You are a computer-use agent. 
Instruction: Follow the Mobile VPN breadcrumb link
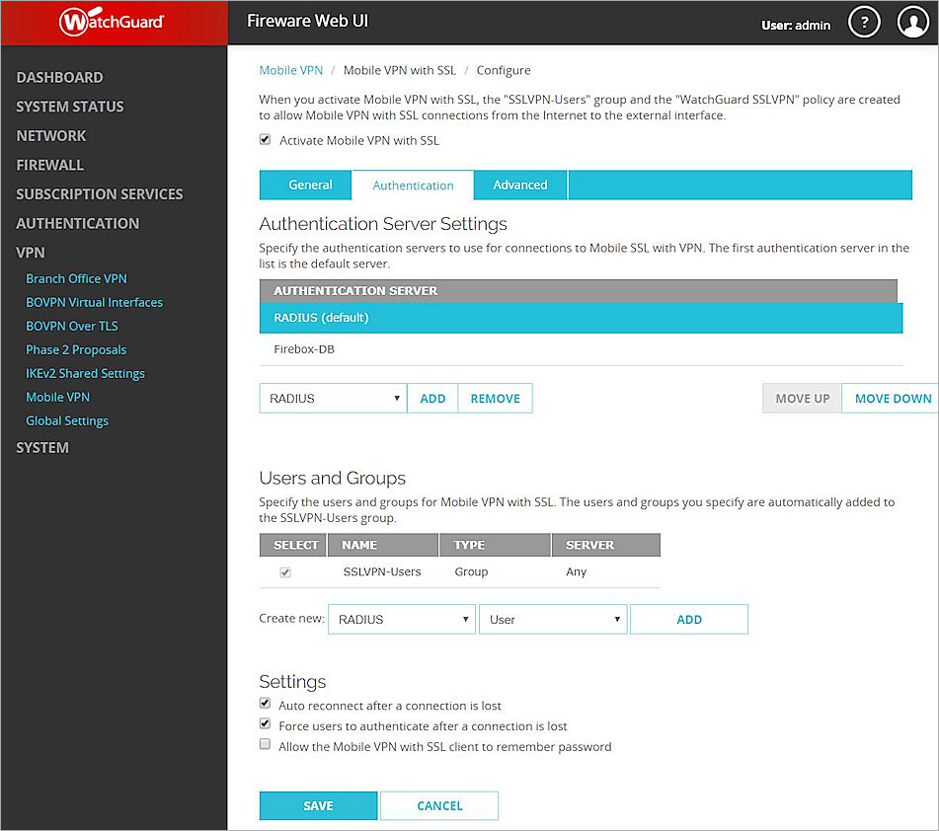pos(290,70)
